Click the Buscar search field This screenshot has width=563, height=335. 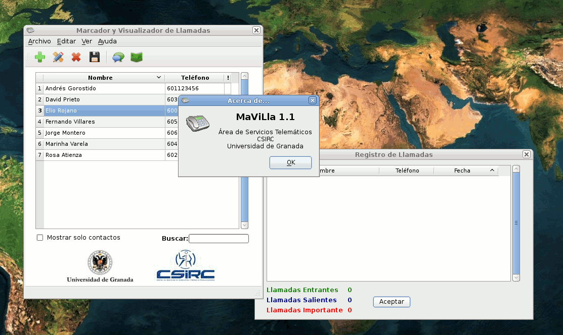pyautogui.click(x=219, y=239)
